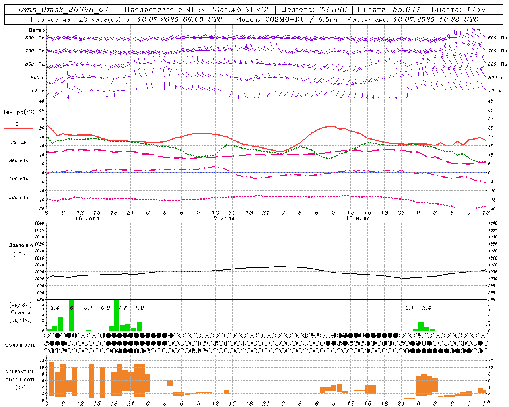Click the model name COSMO-RU / 6.6км
The height and width of the screenshot is (407, 509).
pos(301,19)
